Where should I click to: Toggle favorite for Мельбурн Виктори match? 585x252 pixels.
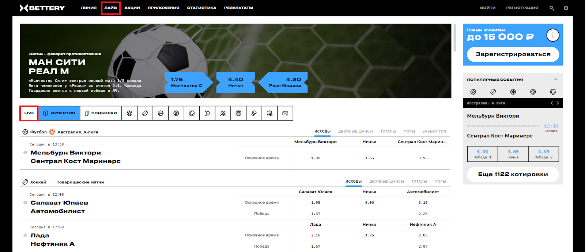[x=25, y=153]
